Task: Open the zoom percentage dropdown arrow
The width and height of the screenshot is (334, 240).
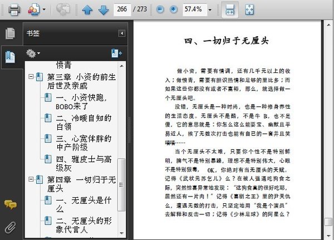Action: [x=210, y=10]
